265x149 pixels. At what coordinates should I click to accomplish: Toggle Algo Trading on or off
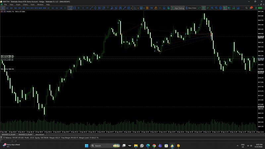pyautogui.click(x=178, y=8)
